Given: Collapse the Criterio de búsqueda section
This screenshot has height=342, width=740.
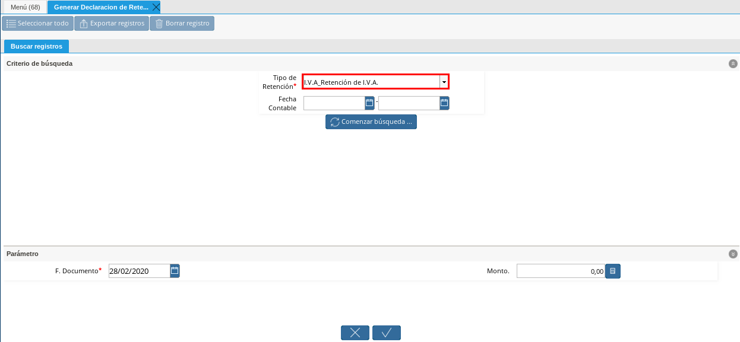Looking at the screenshot, I should [733, 63].
